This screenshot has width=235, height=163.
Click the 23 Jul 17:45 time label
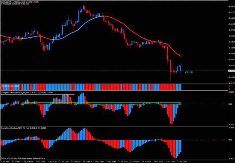[x=75, y=161]
